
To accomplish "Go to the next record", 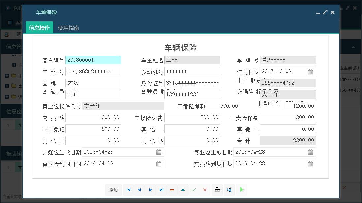I will pyautogui.click(x=150, y=190).
